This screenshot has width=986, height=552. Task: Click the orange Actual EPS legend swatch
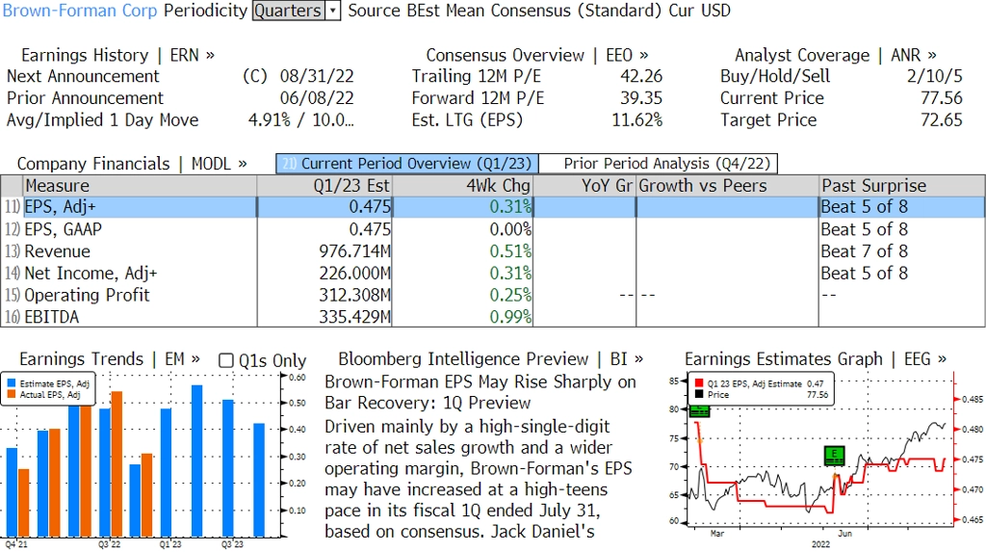pos(12,395)
